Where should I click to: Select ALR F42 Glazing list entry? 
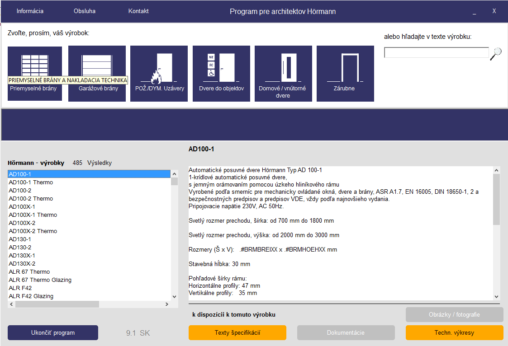pos(31,296)
